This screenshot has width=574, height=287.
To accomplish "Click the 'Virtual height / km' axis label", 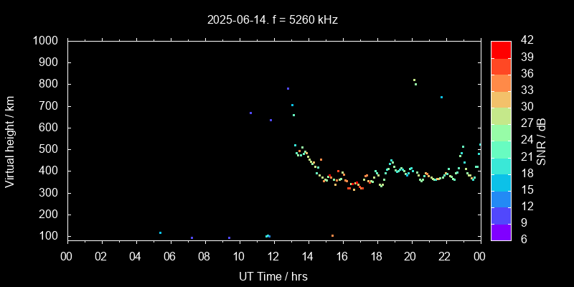I will click(10, 141).
